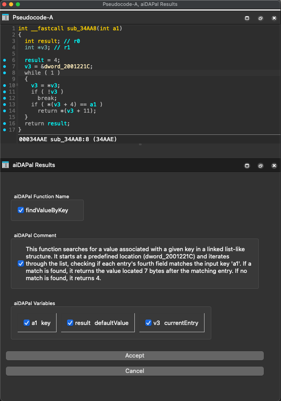Click the Pseudocode-A panel icon
Screen dimensions: 281x401
[x=5, y=18]
